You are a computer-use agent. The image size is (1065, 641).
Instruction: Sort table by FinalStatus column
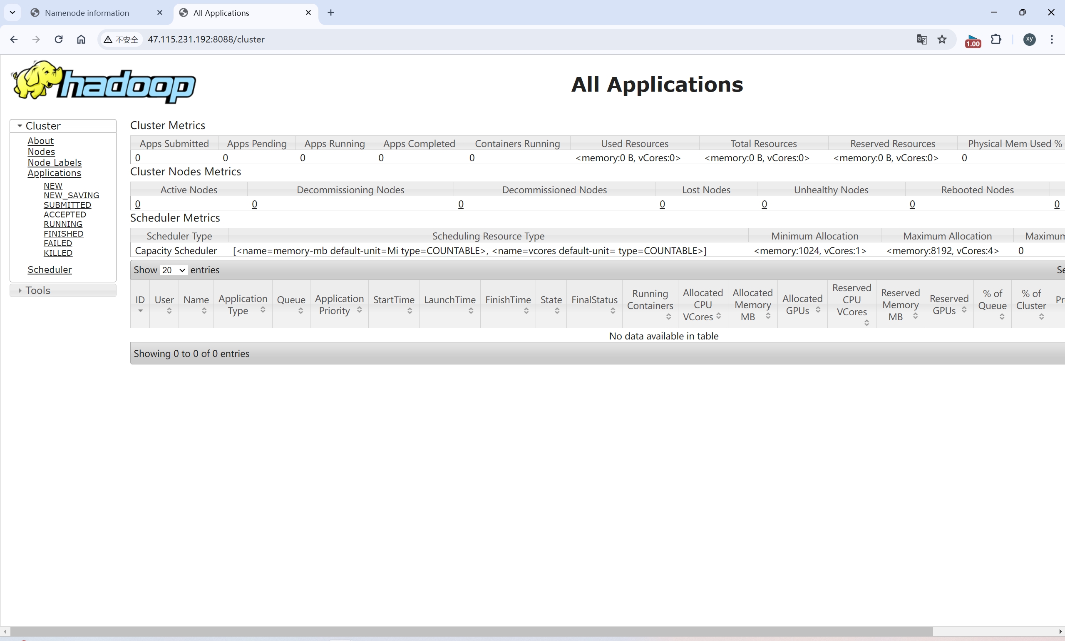pos(594,304)
